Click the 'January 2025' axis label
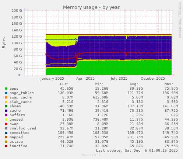 [52, 79]
